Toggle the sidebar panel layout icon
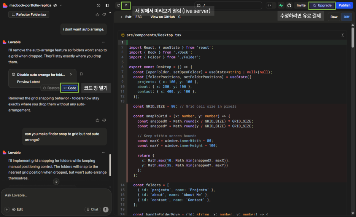 107,5
